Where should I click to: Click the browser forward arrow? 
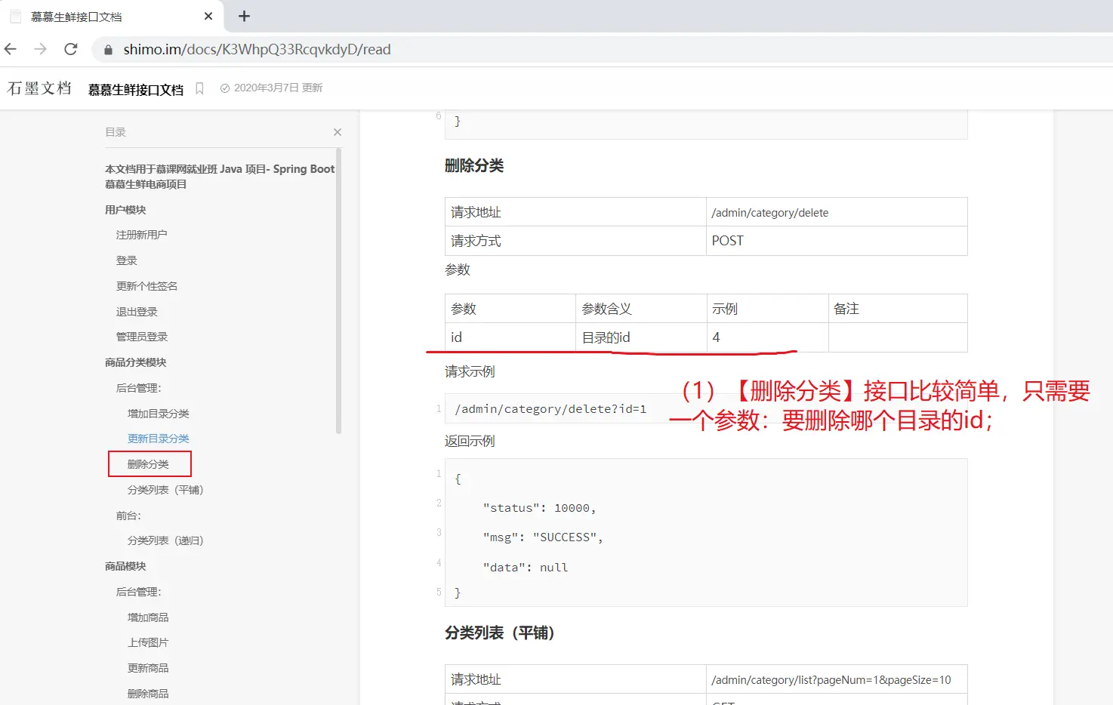(41, 49)
